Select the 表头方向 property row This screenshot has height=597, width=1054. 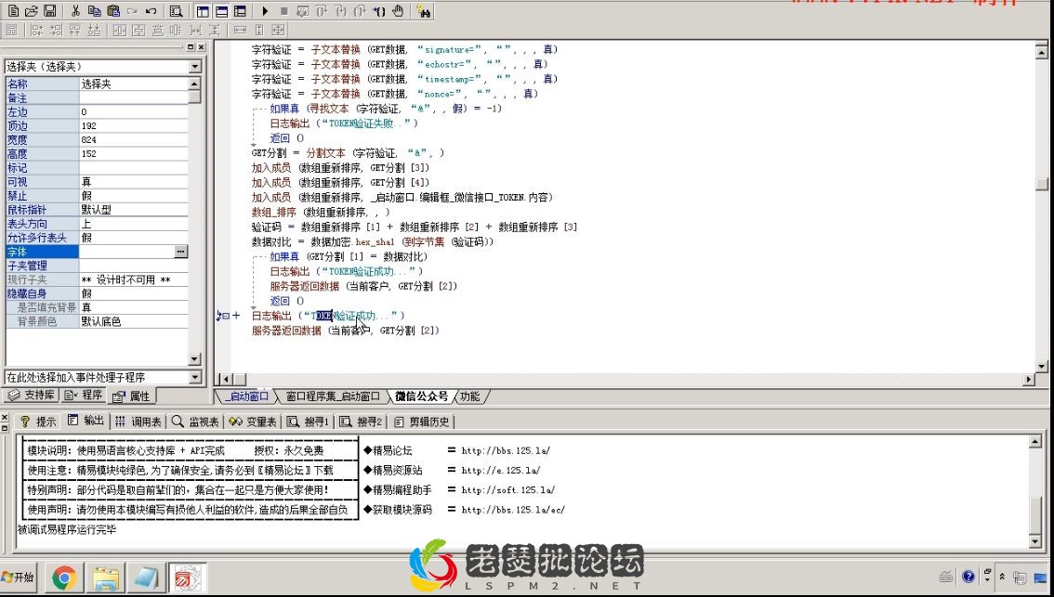(x=97, y=224)
